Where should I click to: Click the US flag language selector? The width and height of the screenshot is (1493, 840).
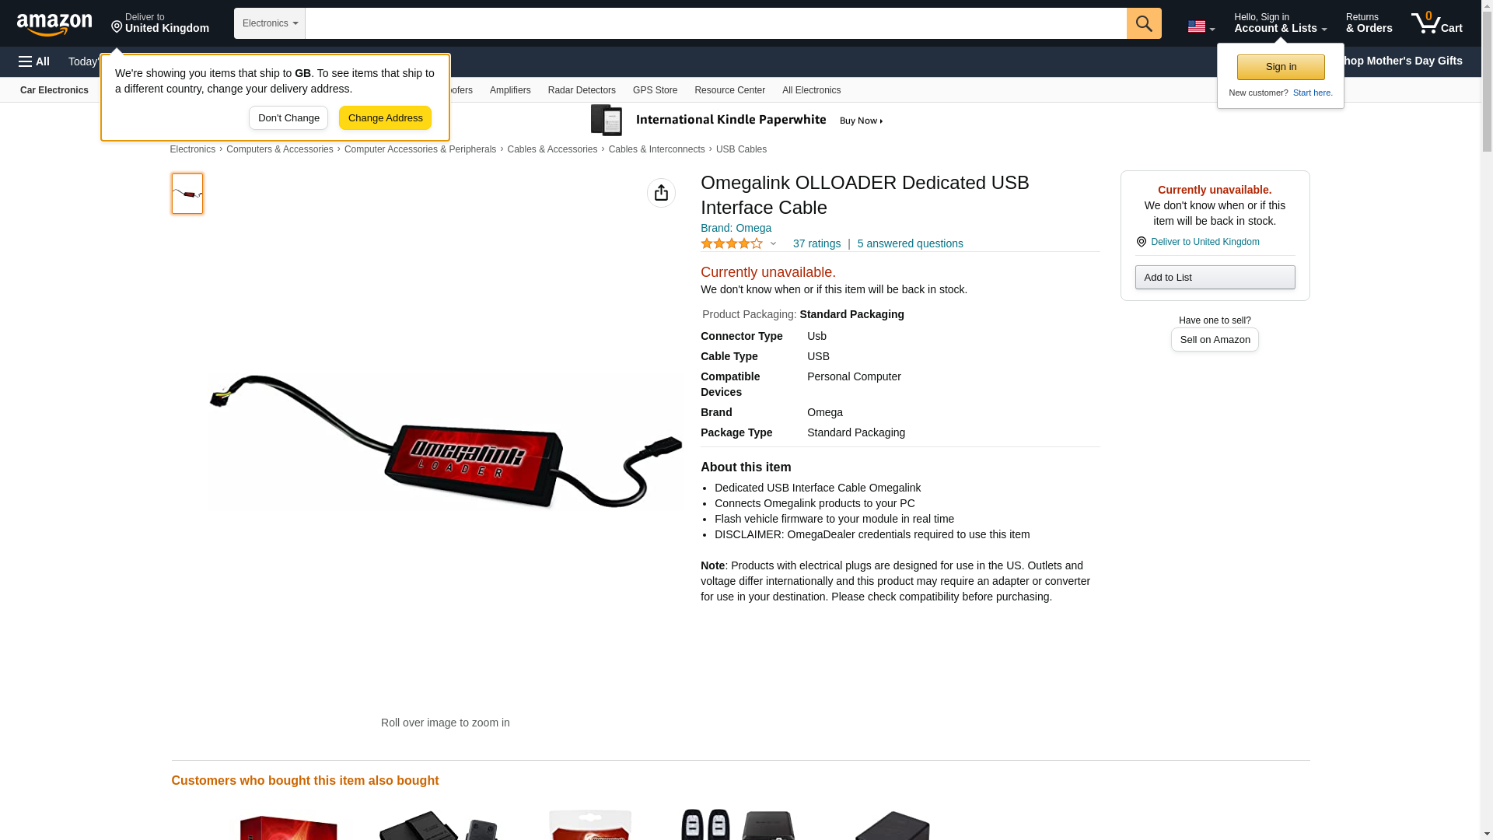(1201, 26)
